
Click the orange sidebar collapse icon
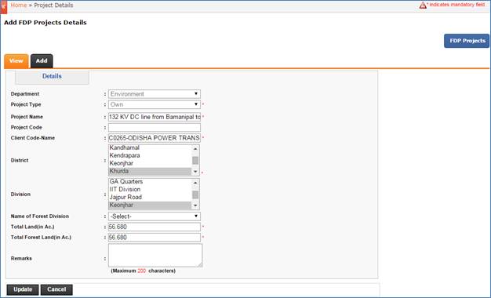(3, 7)
